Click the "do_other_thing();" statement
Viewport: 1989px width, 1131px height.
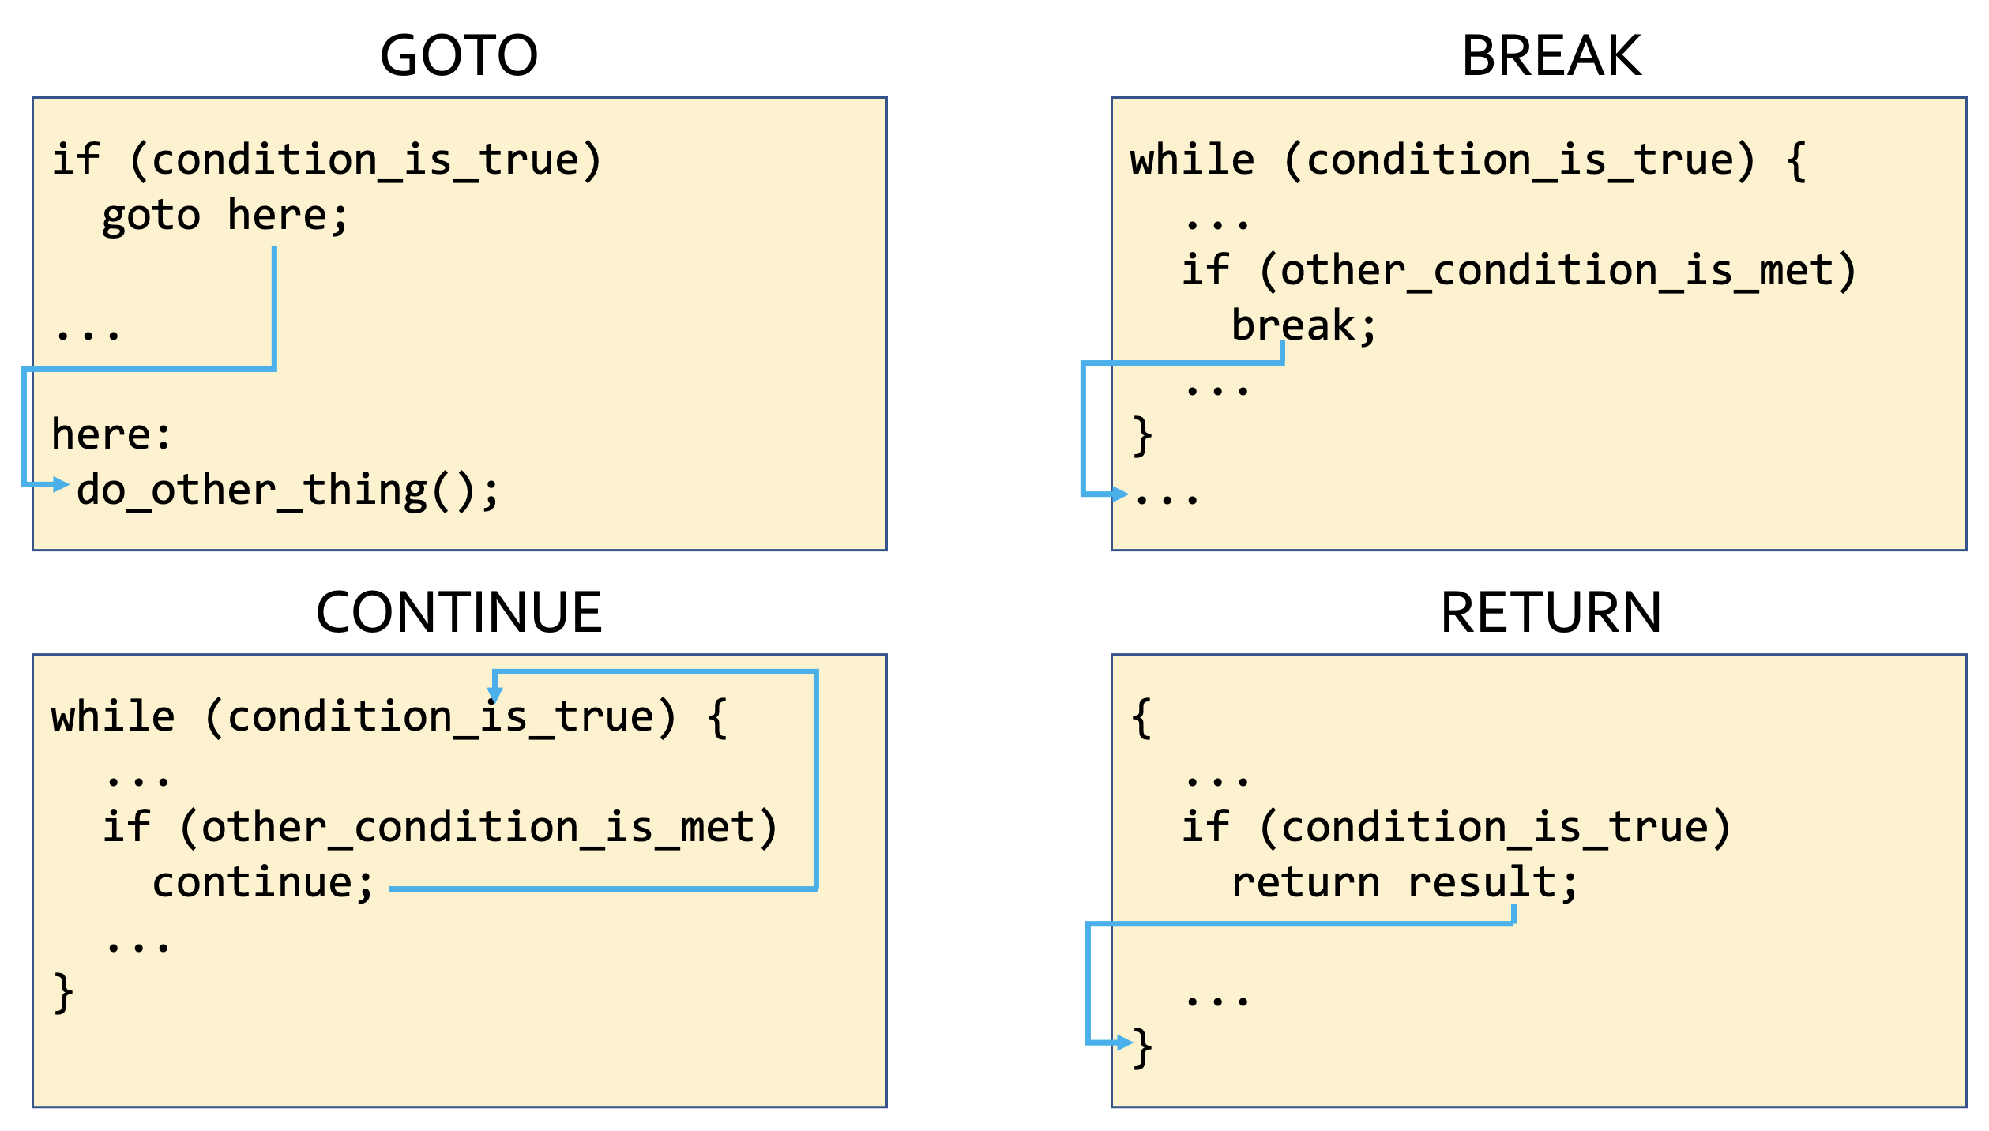[288, 490]
